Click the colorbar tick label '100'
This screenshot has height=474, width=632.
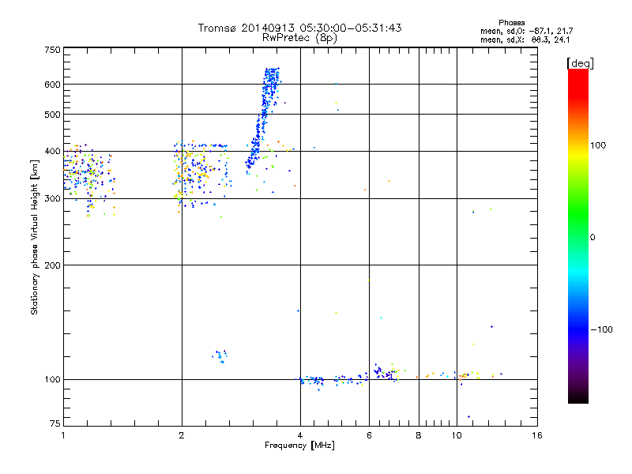coord(598,145)
